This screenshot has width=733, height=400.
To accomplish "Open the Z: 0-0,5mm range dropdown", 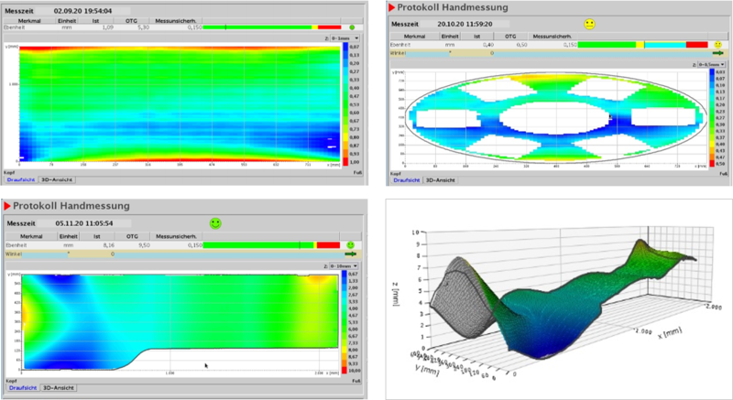I will 712,64.
